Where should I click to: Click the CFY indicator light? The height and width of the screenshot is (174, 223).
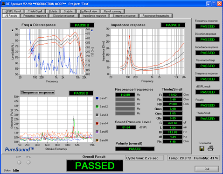click(19, 162)
